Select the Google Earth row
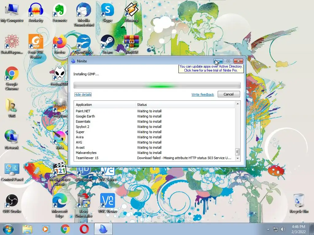Screen dimensions: 314x235 point(154,116)
